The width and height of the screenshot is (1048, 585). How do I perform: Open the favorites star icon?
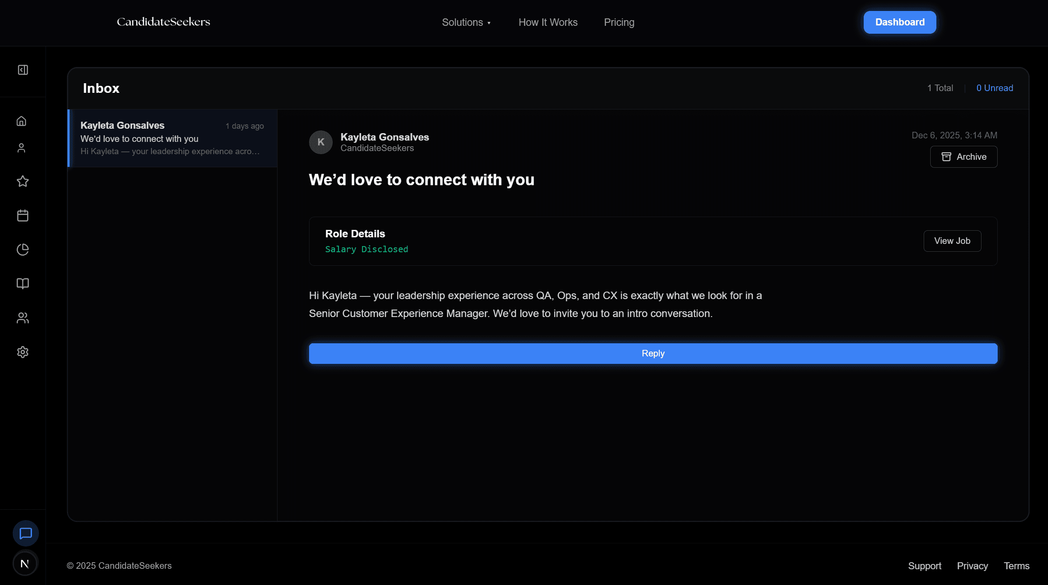click(x=23, y=181)
